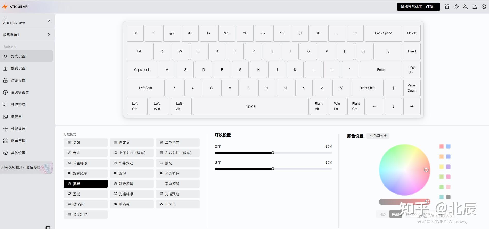Image resolution: width=489 pixels, height=229 pixels.
Task: Open the settings gear in the top bar
Action: (x=484, y=7)
